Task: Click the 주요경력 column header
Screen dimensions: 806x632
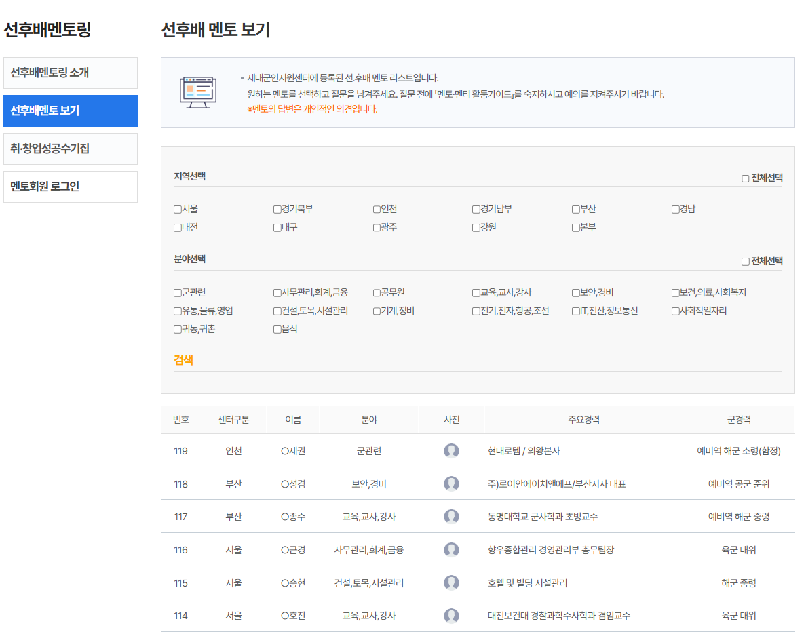Action: [x=584, y=420]
